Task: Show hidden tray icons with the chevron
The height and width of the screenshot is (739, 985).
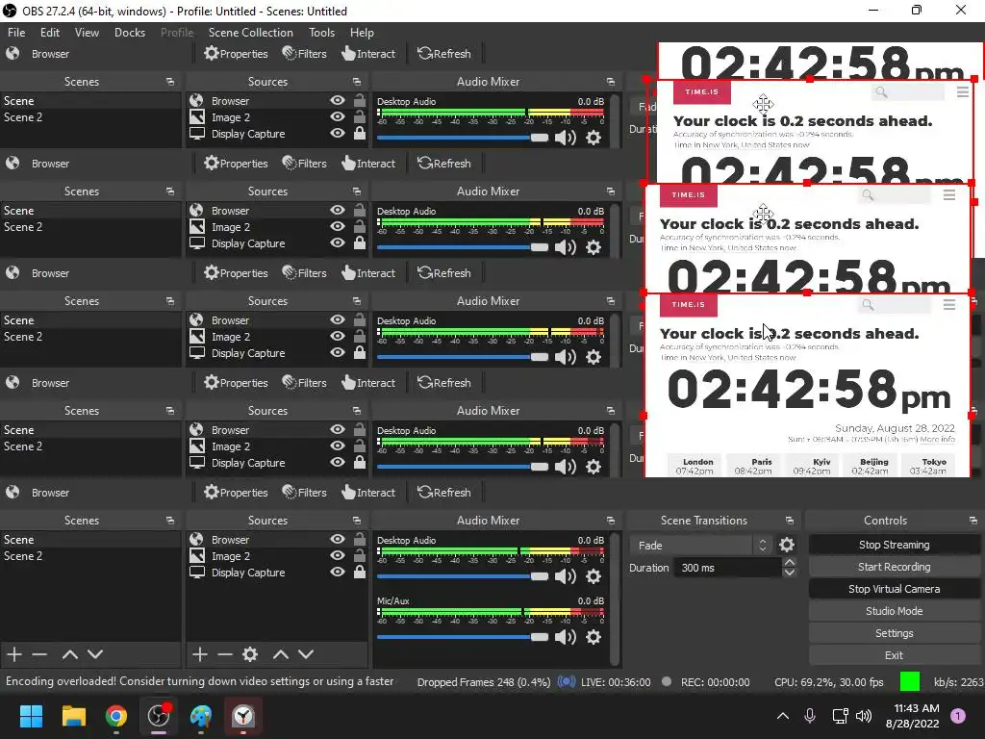Action: (x=783, y=716)
